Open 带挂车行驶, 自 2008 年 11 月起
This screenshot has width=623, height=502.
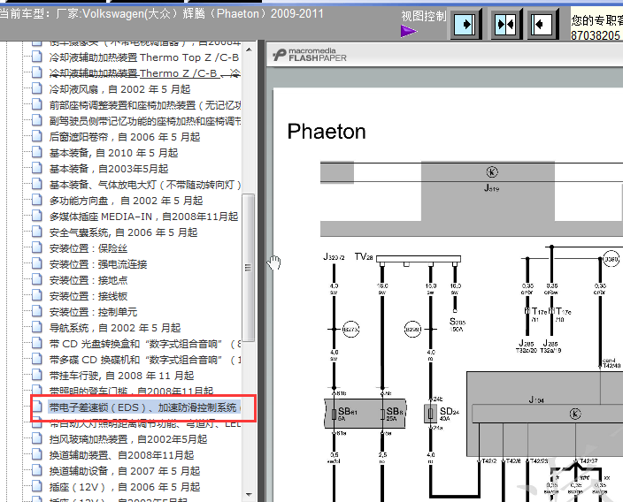[x=121, y=376]
